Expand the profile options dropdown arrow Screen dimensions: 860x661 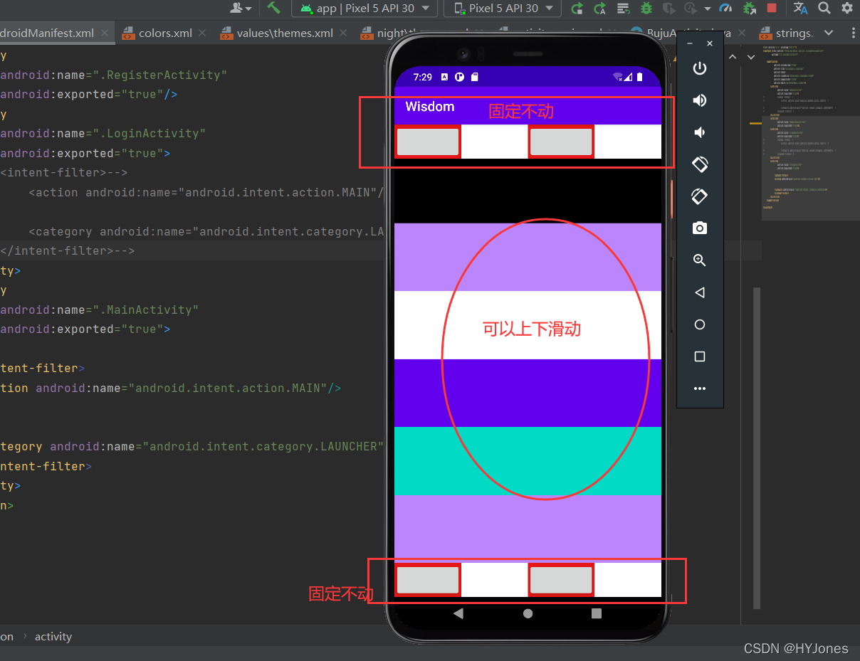[707, 9]
